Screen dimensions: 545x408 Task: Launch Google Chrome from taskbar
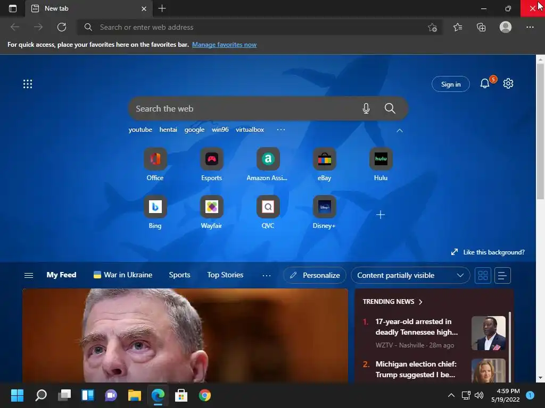pyautogui.click(x=205, y=395)
